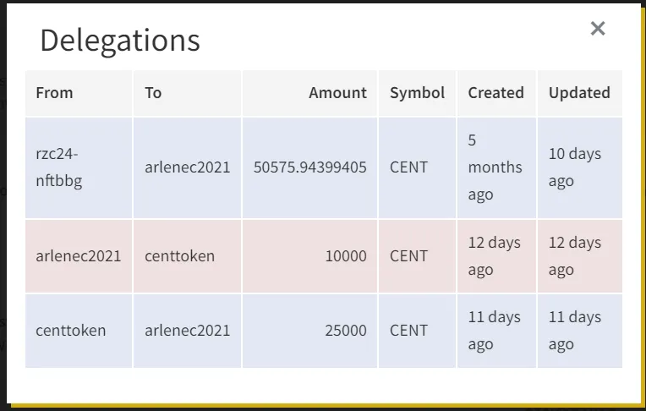Click arlenec2021 in the last row

pos(187,330)
